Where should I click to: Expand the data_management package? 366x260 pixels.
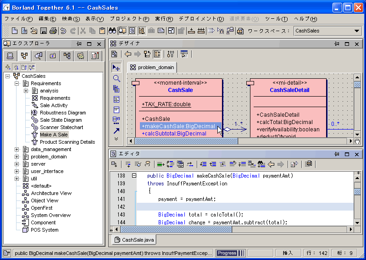point(17,149)
